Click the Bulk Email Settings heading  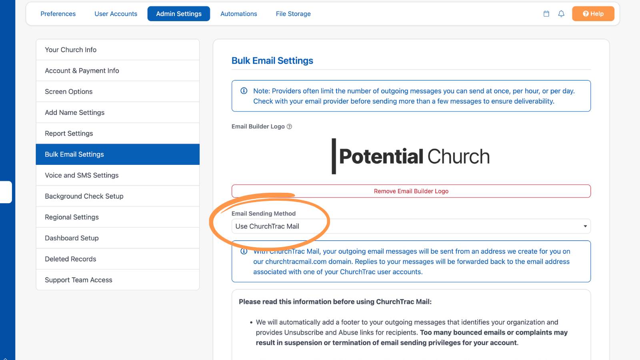click(272, 60)
